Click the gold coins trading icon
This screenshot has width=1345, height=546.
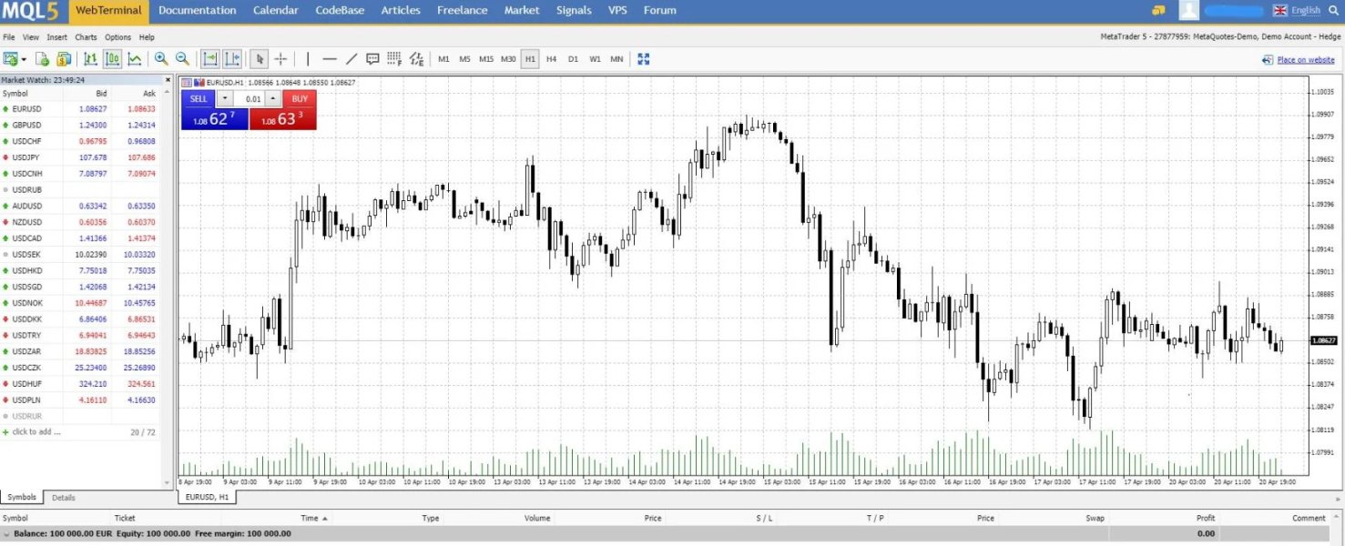(64, 59)
